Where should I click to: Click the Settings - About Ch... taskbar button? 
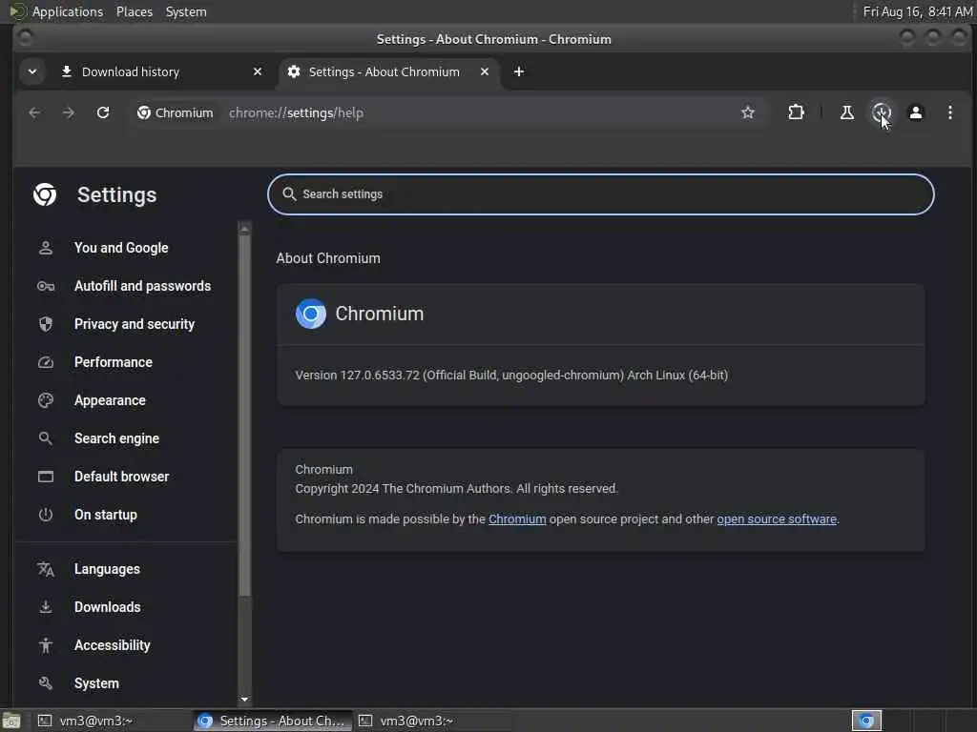pos(272,721)
